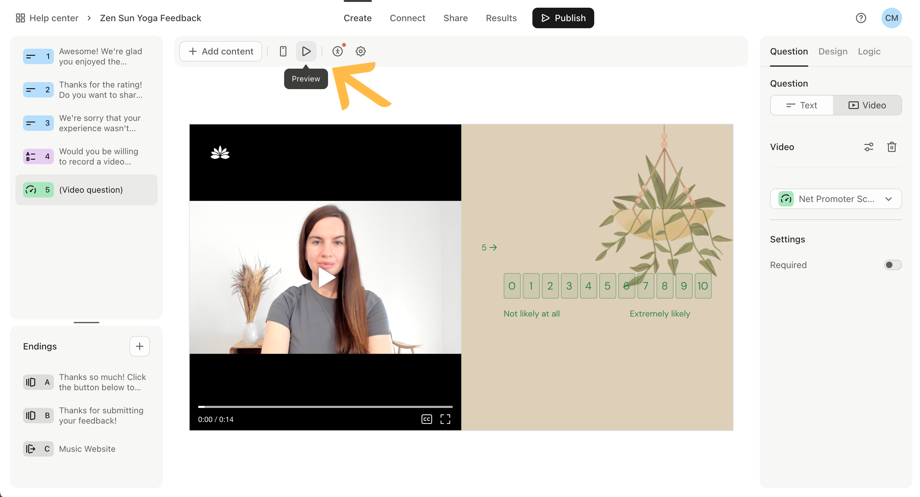Select question 4 Would you be willing
This screenshot has width=920, height=497.
tap(86, 156)
